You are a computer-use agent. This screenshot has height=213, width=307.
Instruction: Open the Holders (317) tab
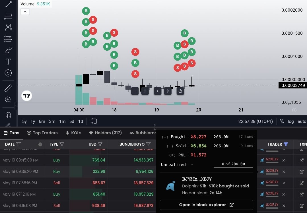click(x=105, y=133)
